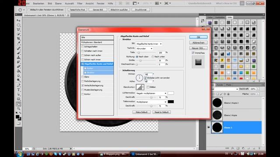The width and height of the screenshot is (280, 157).
Task: Open the Ebene menu
Action: (58, 3)
